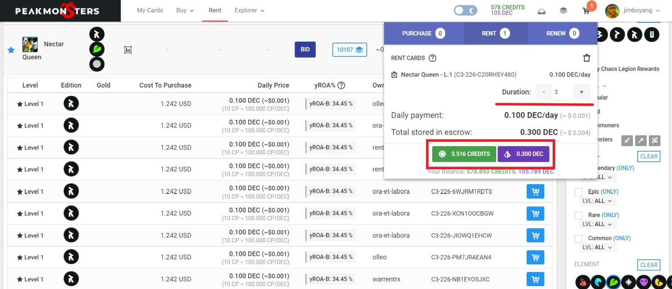This screenshot has height=289, width=672.
Task: Pay rental with 0.300 DEC button
Action: click(x=523, y=154)
